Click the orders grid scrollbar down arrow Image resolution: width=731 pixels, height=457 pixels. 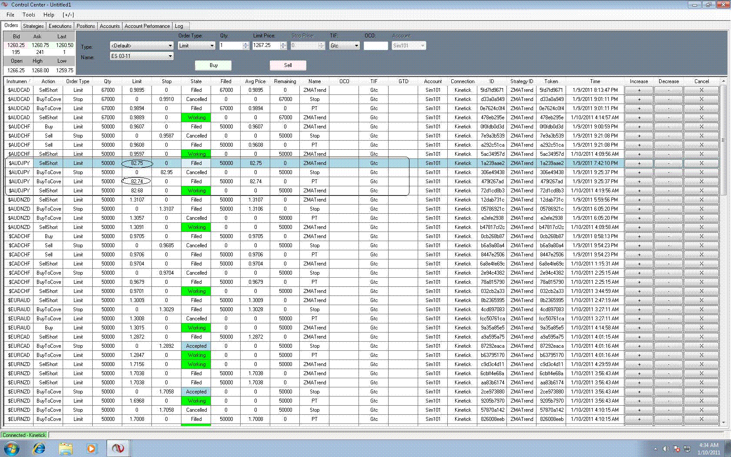pyautogui.click(x=723, y=422)
